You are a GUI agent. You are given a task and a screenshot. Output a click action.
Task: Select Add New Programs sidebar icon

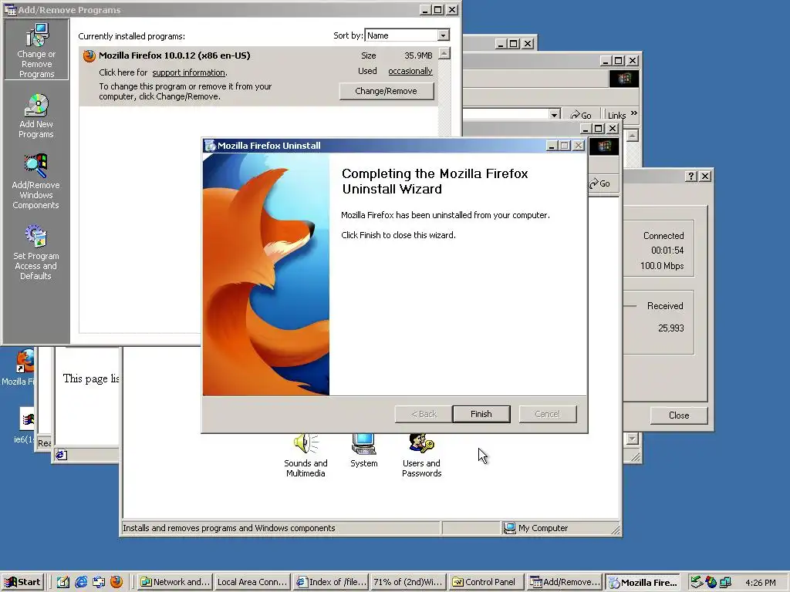point(36,116)
